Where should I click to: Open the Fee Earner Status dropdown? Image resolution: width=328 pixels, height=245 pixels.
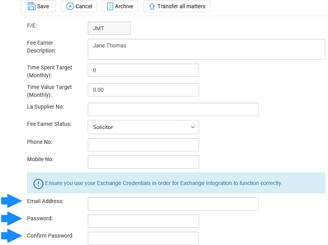point(143,127)
